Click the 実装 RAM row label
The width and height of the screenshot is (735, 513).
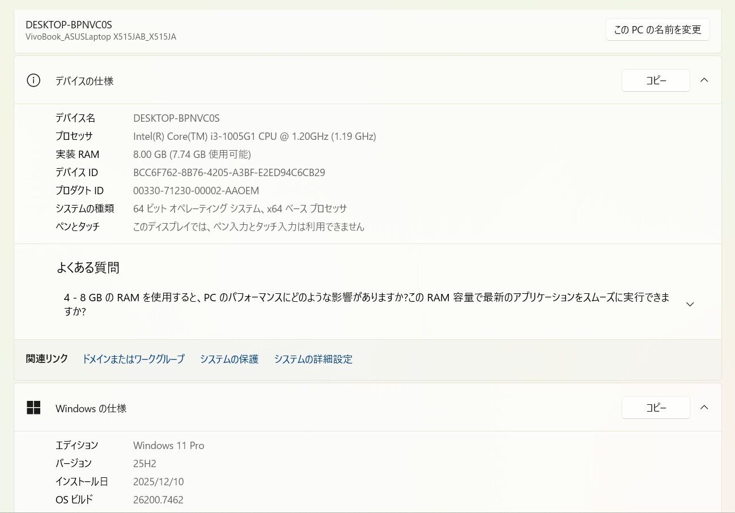[77, 155]
